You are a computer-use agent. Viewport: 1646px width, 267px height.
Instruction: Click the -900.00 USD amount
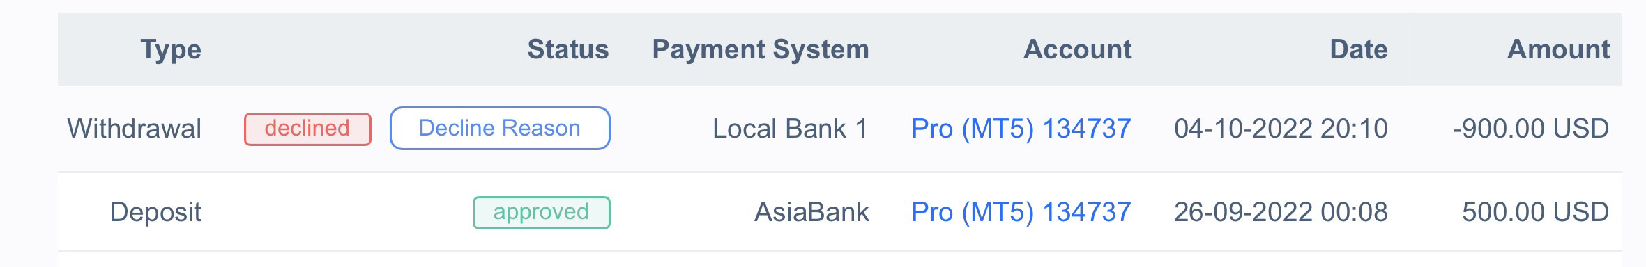pos(1531,129)
